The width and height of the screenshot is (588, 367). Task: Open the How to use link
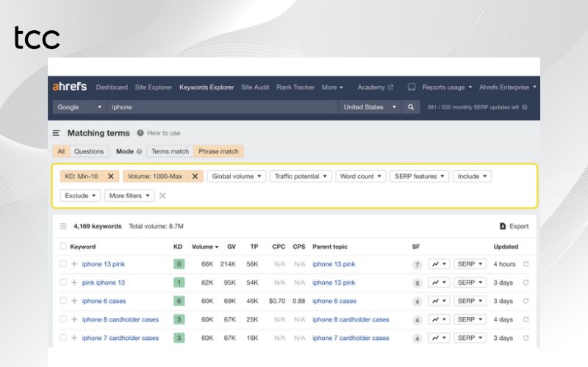(x=162, y=134)
